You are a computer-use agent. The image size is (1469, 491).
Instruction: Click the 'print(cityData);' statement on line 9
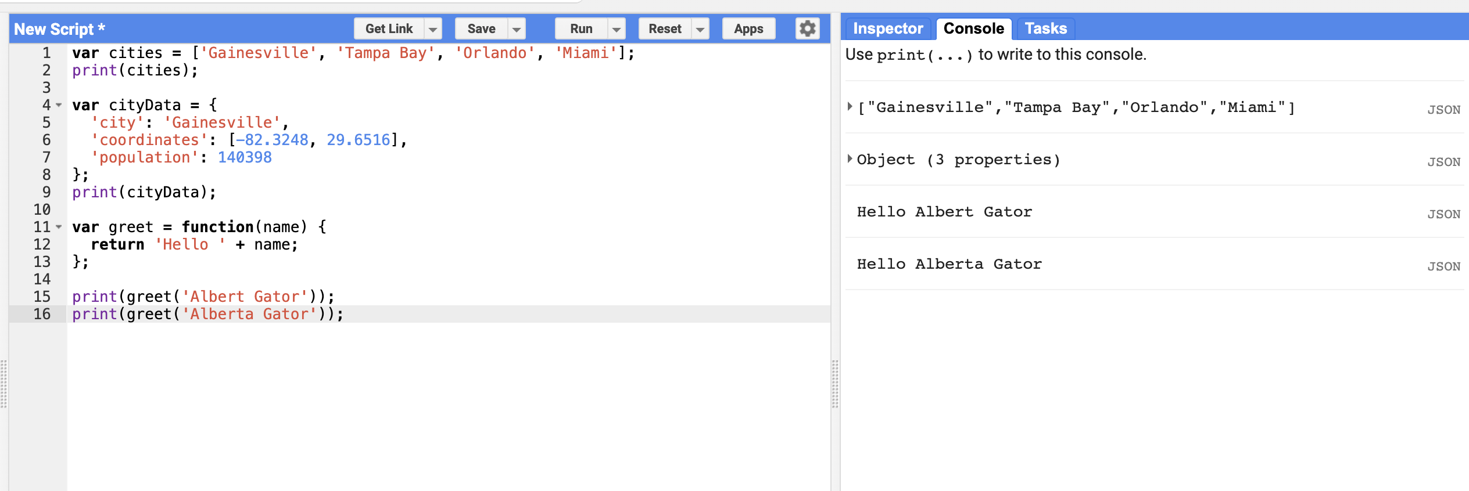pos(144,192)
